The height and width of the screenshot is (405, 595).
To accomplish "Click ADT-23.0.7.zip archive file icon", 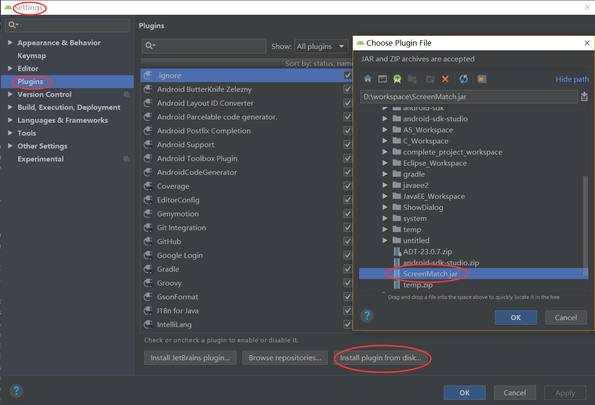I will (x=397, y=251).
